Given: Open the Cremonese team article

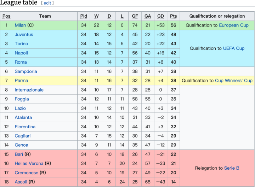Looking at the screenshot, I should point(26,173).
